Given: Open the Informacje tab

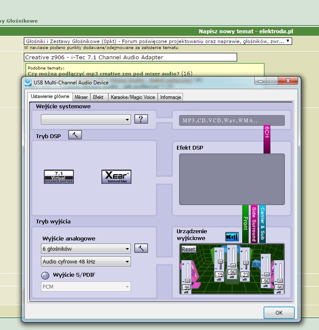Looking at the screenshot, I should [x=171, y=97].
